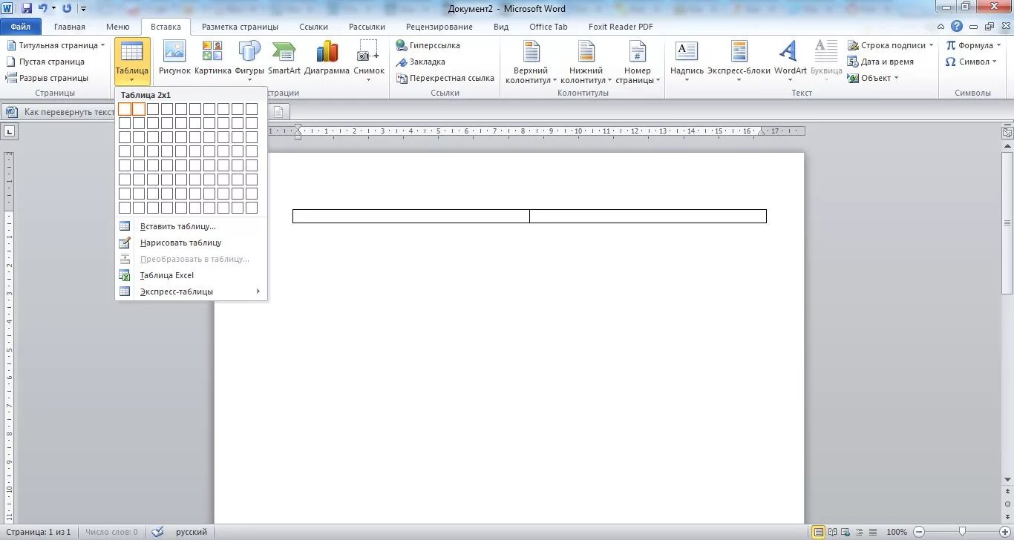The width and height of the screenshot is (1014, 540).
Task: Open the Картинка clip art pane
Action: tap(213, 58)
